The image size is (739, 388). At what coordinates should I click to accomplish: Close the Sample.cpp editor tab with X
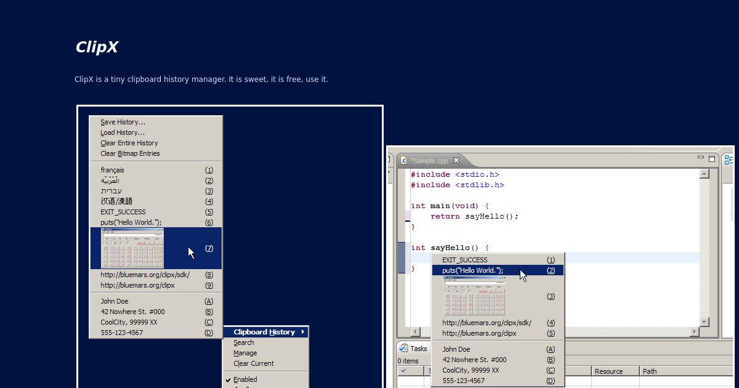click(x=456, y=160)
